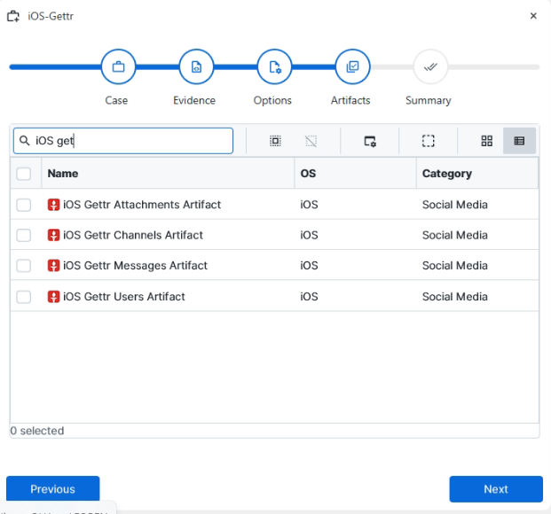Screen dimensions: 551x514
Task: Click the 'iOS' cell in Messages row
Action: click(x=309, y=266)
